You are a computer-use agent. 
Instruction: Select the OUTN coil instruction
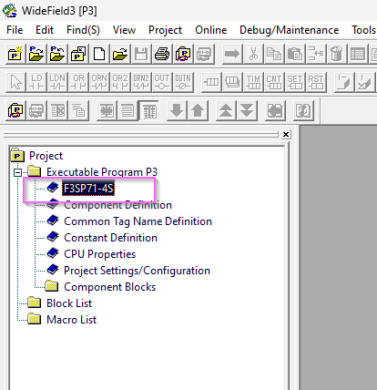(183, 82)
